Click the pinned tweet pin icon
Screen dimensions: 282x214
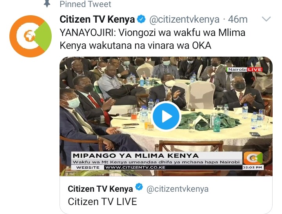coord(47,4)
